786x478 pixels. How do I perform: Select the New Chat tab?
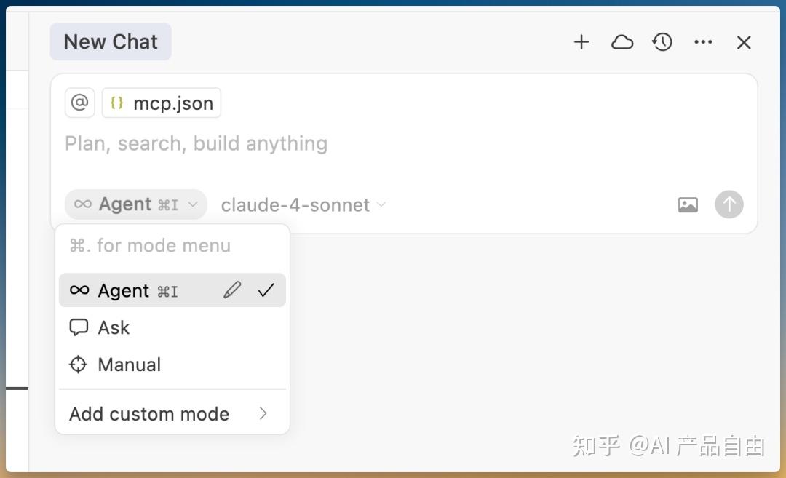pyautogui.click(x=111, y=41)
